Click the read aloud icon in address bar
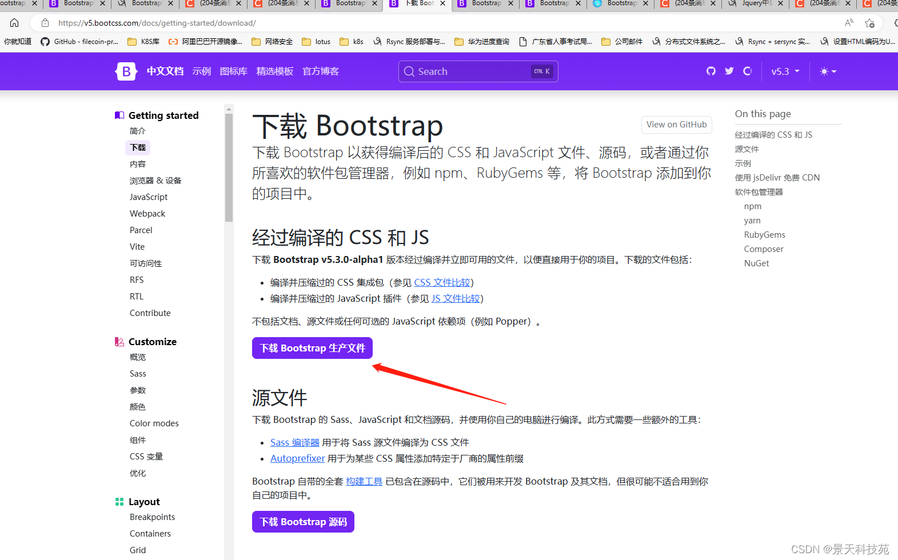898x560 pixels. (x=849, y=23)
